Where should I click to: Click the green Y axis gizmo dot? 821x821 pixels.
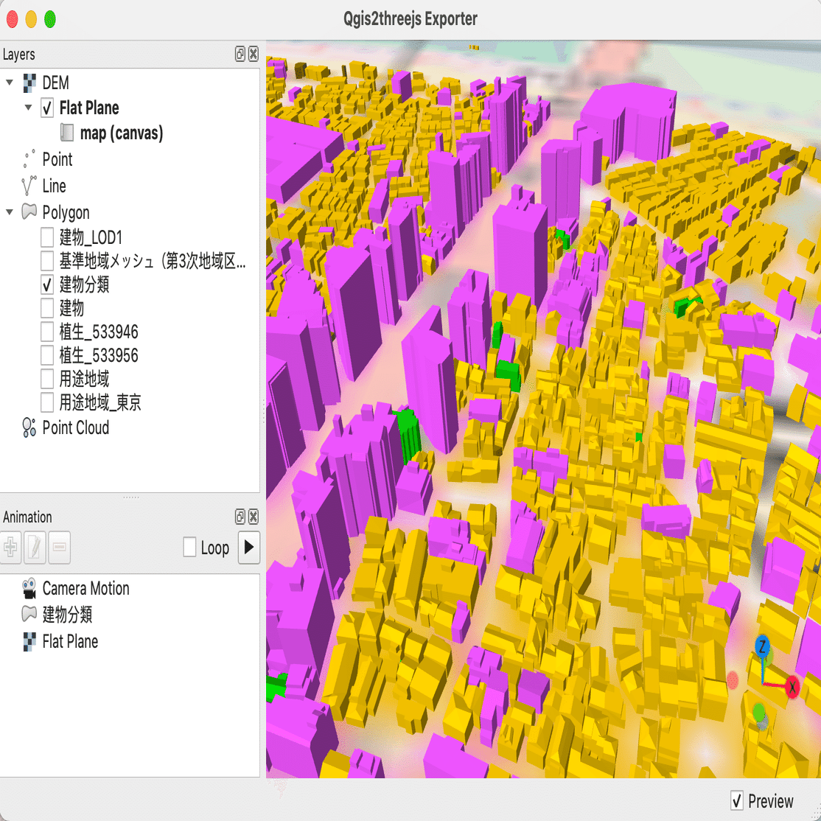[x=758, y=712]
